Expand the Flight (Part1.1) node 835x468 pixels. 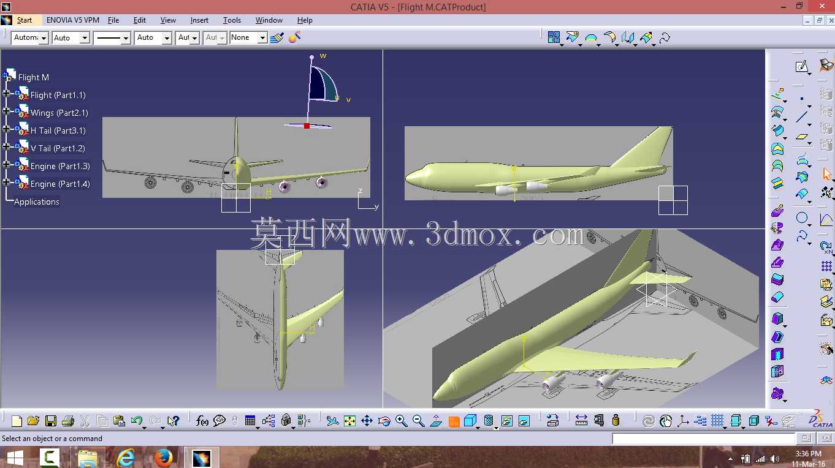[6, 94]
